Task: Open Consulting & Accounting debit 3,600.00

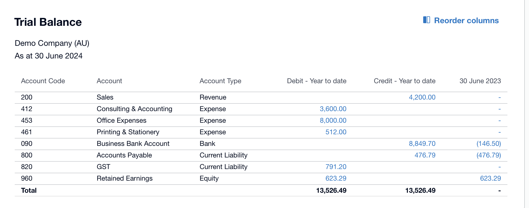Action: 333,109
